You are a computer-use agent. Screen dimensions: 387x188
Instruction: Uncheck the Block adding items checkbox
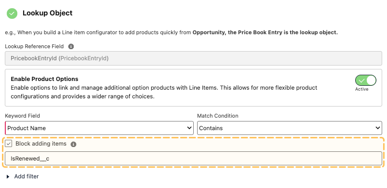click(8, 144)
